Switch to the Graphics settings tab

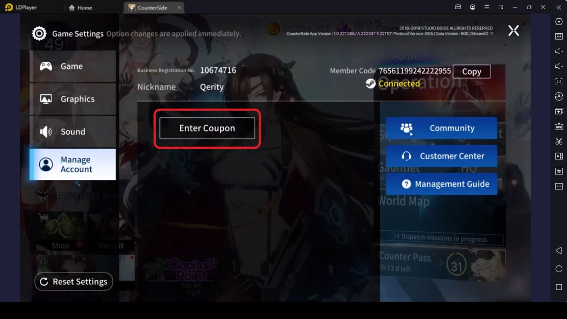(73, 99)
